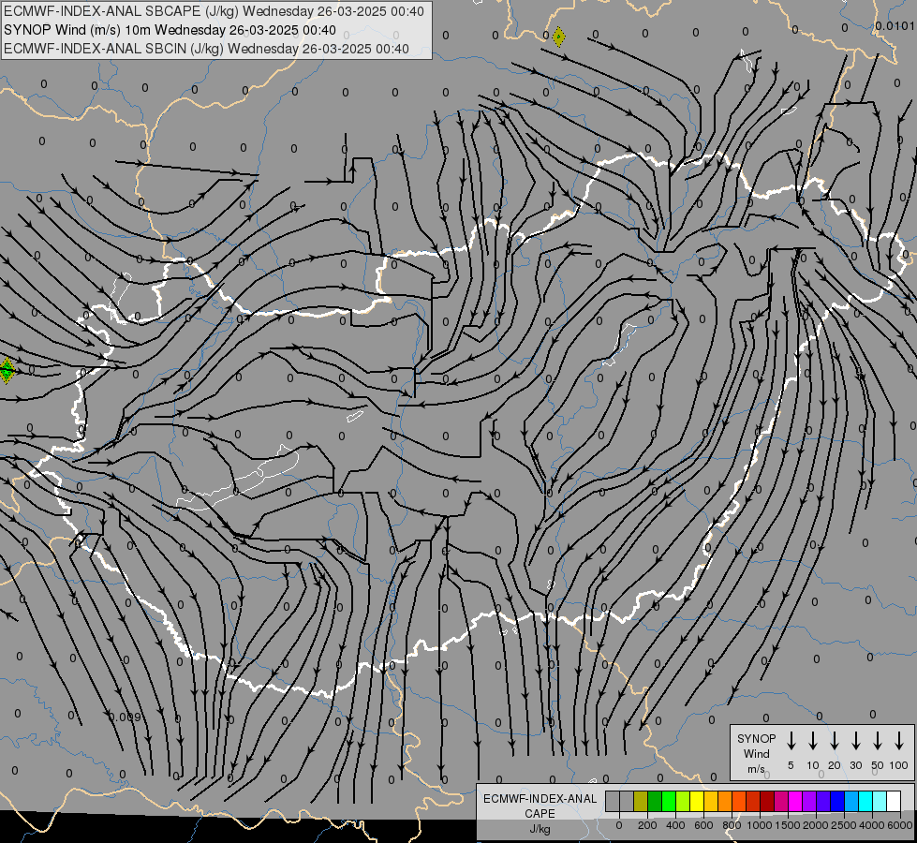Pick the bright magenta CAPE swatch right of 1500
Screen dimensions: 917x843
point(796,801)
